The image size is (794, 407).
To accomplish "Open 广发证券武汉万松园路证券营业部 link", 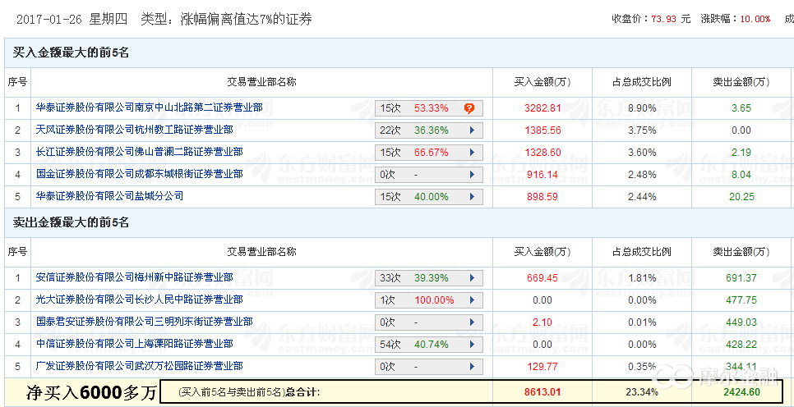I will (139, 367).
